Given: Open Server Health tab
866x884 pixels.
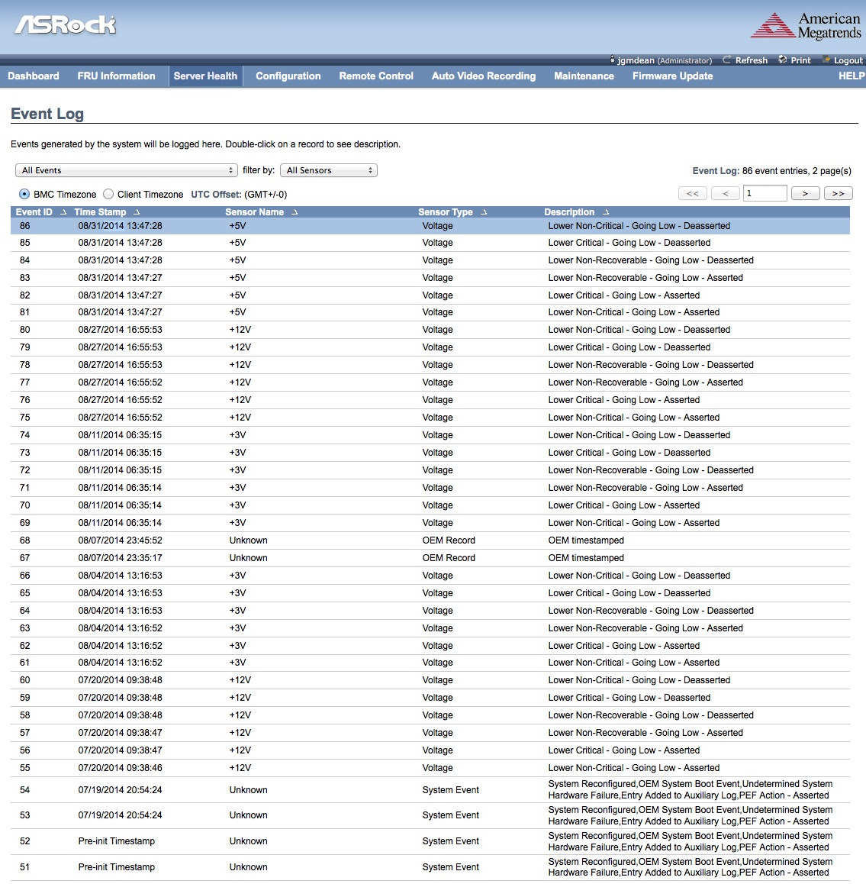Looking at the screenshot, I should tap(206, 76).
